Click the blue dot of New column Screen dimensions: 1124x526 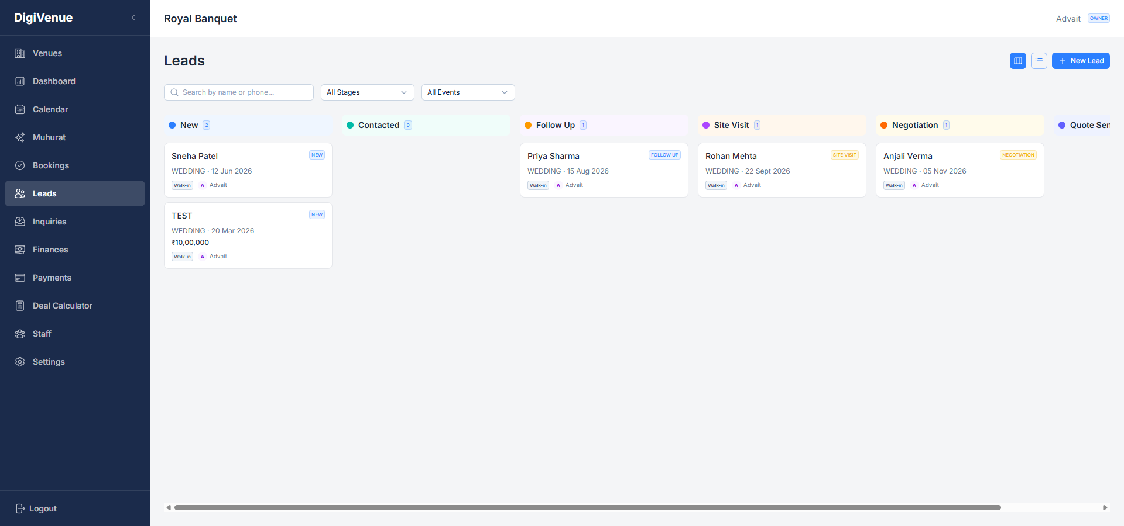tap(172, 125)
